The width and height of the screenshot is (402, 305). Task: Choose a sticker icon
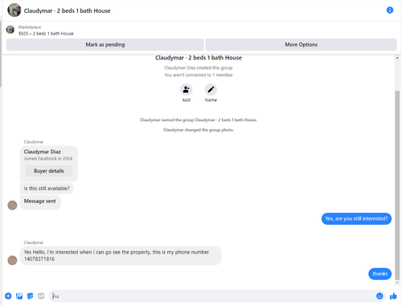point(31,296)
